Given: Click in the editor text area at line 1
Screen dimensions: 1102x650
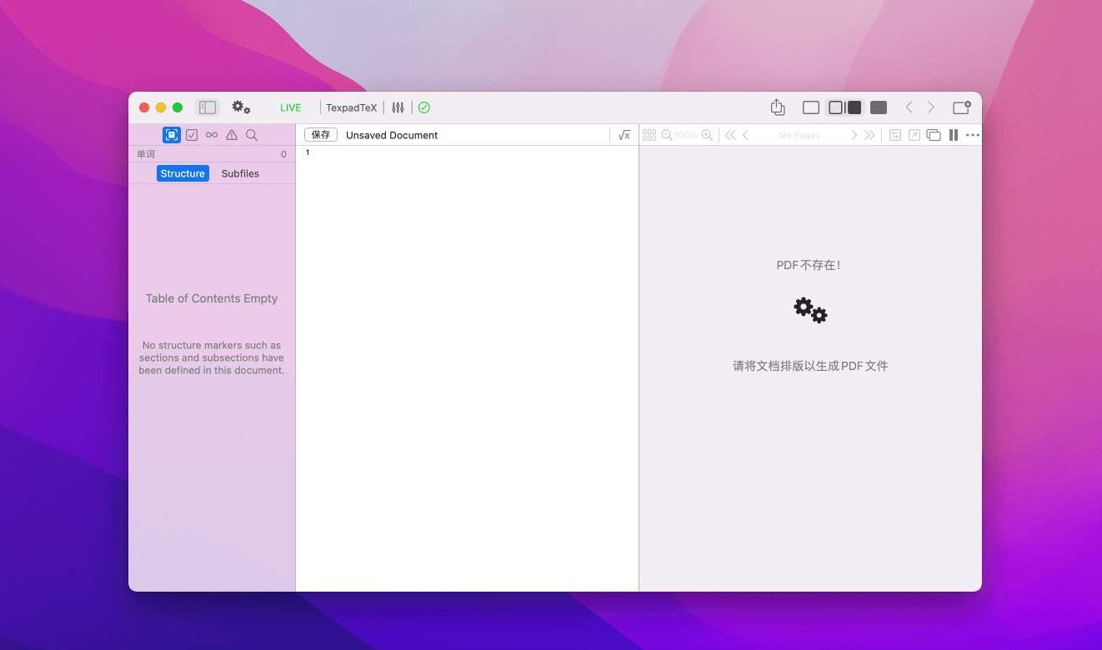Looking at the screenshot, I should click(467, 153).
